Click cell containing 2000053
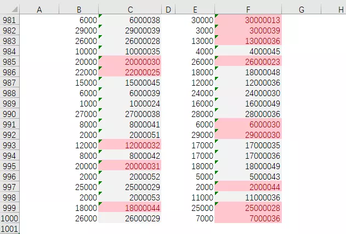346x234 pixels. tap(130, 198)
